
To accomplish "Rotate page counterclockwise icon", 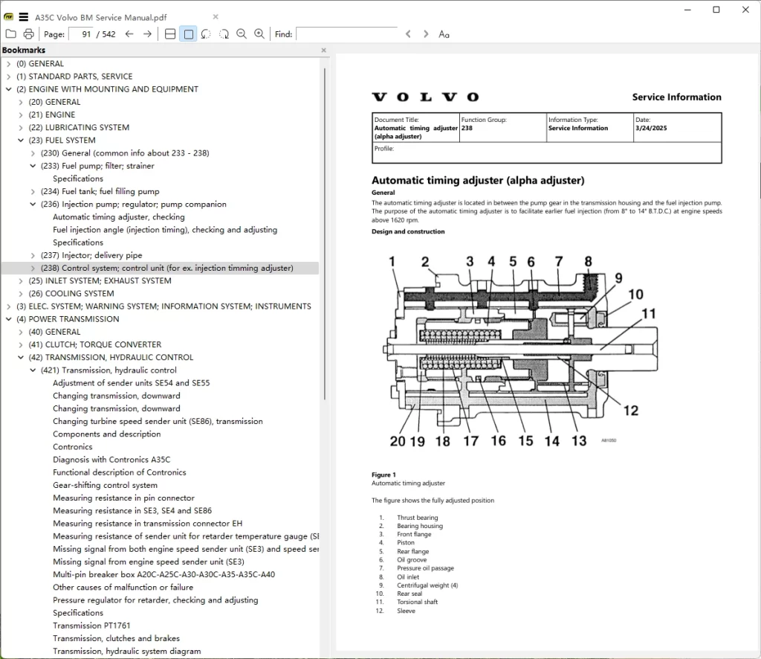I will coord(206,34).
